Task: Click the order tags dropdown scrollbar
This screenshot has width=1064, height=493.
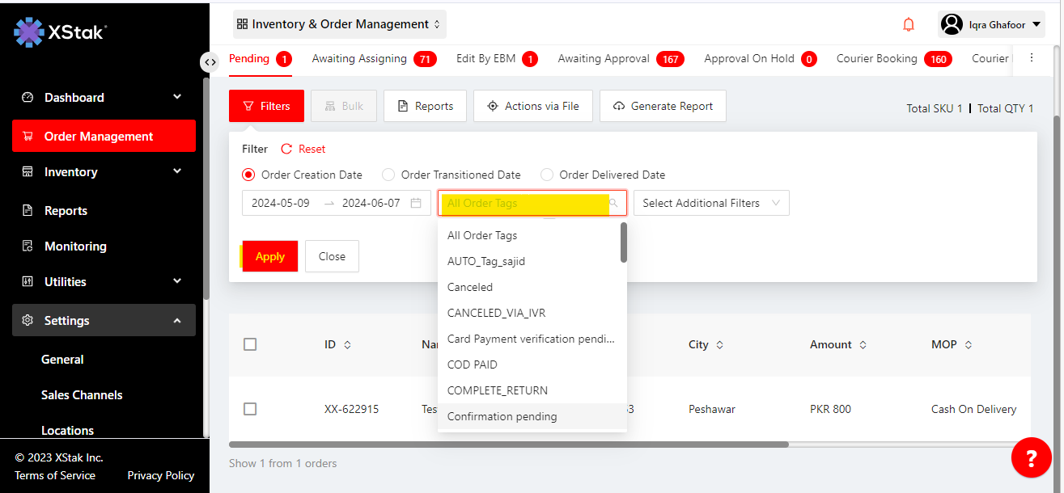Action: point(623,243)
